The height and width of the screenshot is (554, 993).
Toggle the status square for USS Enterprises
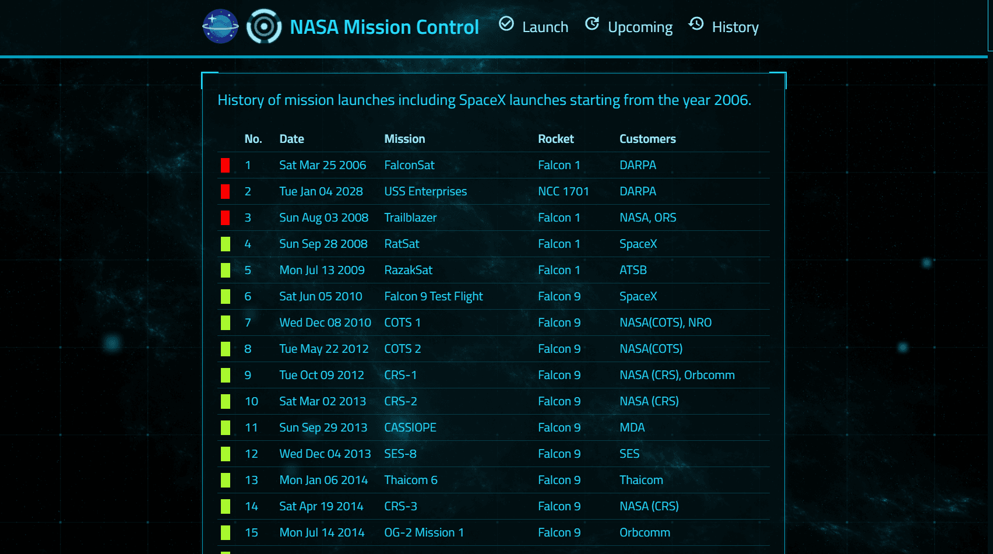(x=226, y=191)
